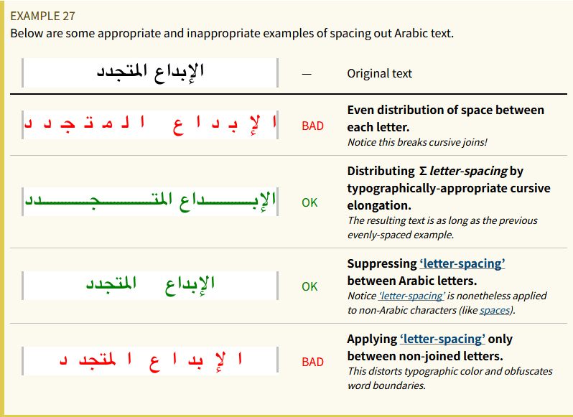573x417 pixels.
Task: Click the red evenly spaced Arabic sample
Action: coord(150,125)
